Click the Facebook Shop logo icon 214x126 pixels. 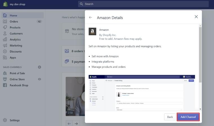coord(5,85)
